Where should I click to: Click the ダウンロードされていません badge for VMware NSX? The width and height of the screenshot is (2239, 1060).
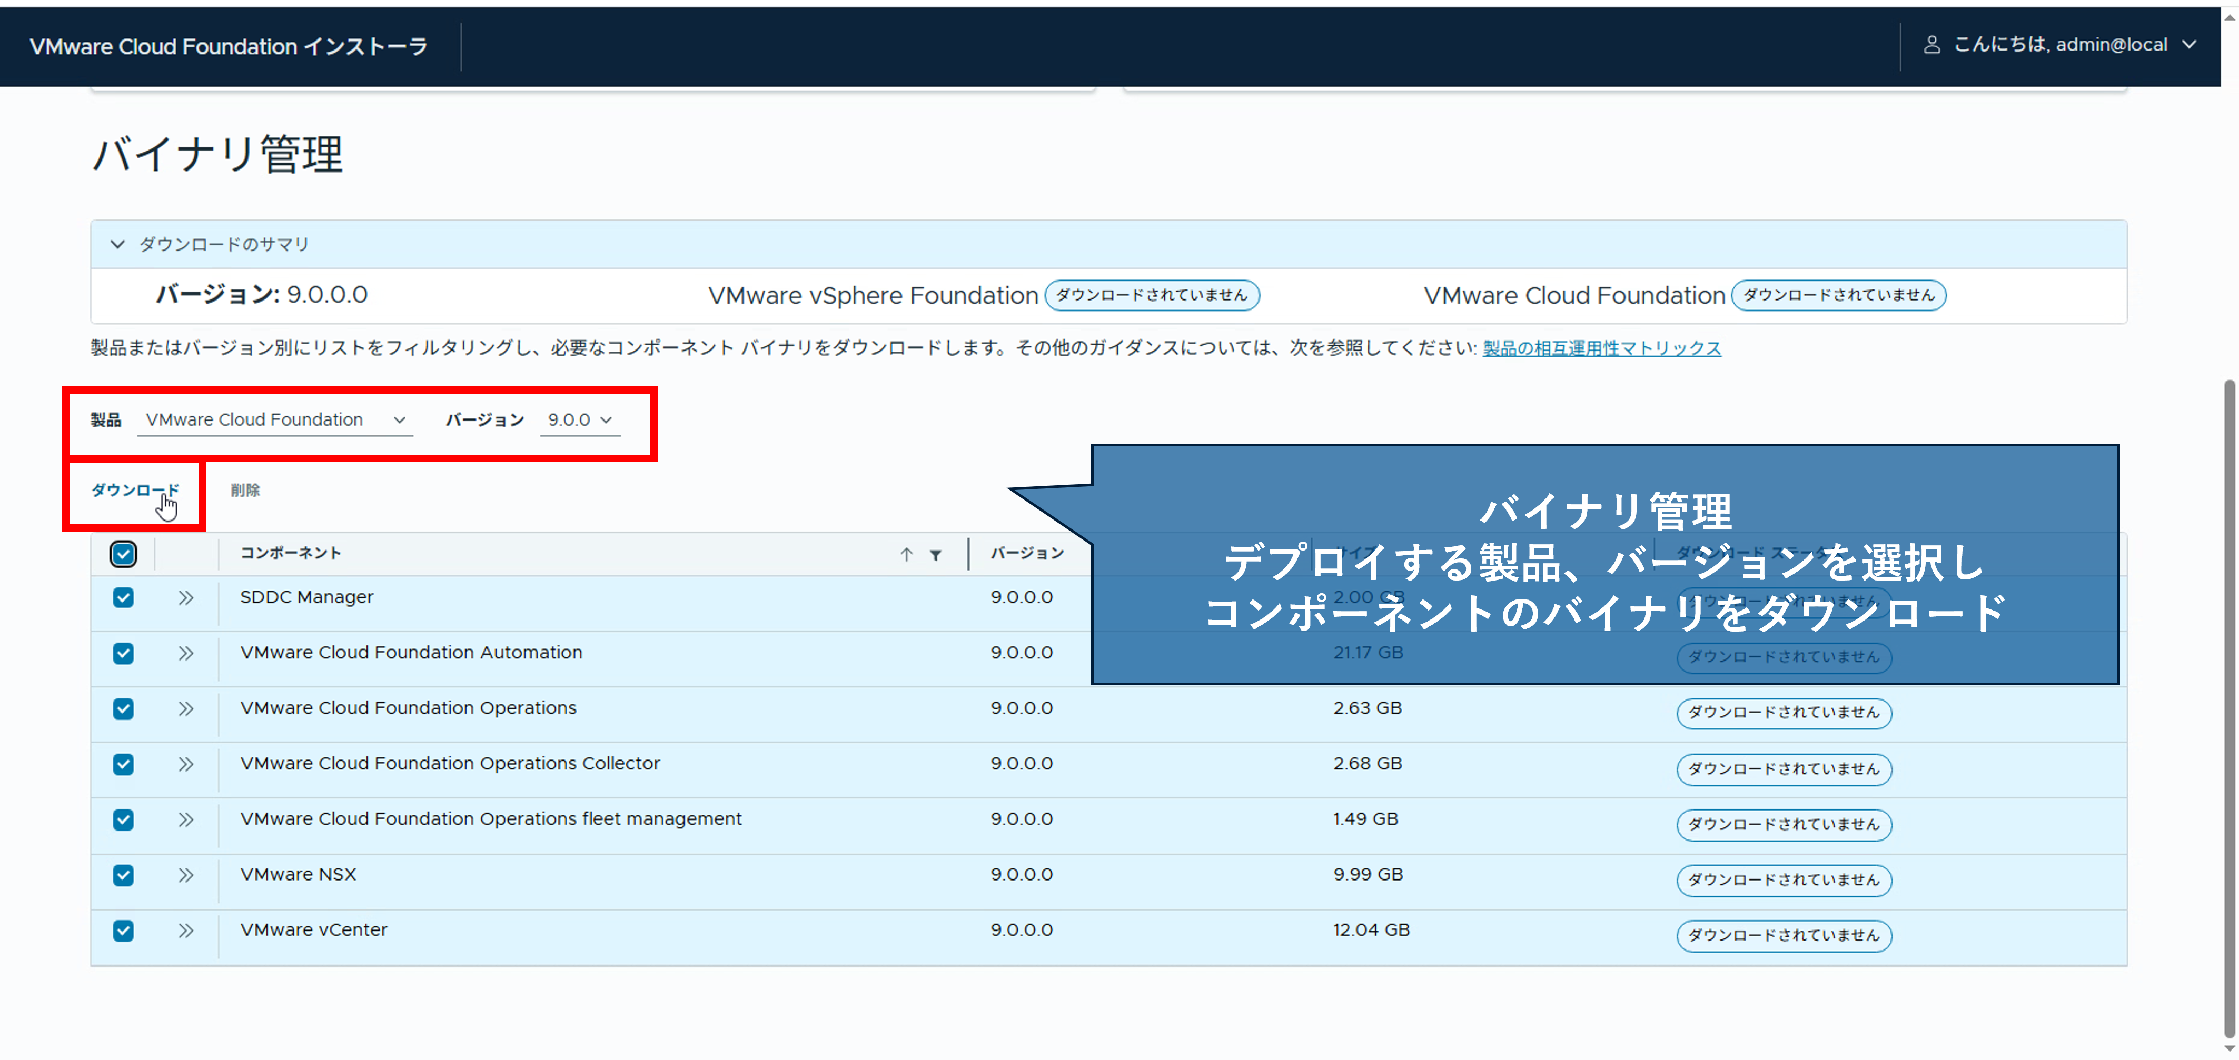click(1784, 880)
